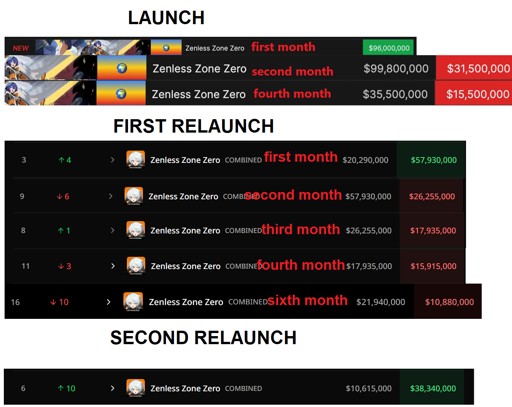The width and height of the screenshot is (512, 407).
Task: Open the banner artwork in the $96,000,000 row
Action: (x=93, y=48)
